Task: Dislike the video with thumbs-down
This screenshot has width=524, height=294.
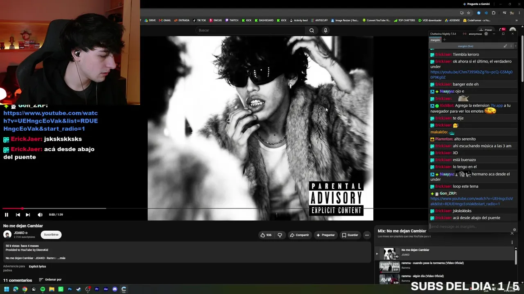Action: [x=280, y=235]
